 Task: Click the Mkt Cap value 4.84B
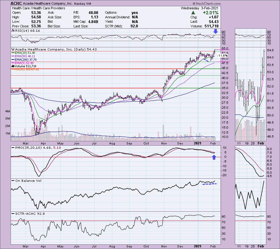coord(93,21)
